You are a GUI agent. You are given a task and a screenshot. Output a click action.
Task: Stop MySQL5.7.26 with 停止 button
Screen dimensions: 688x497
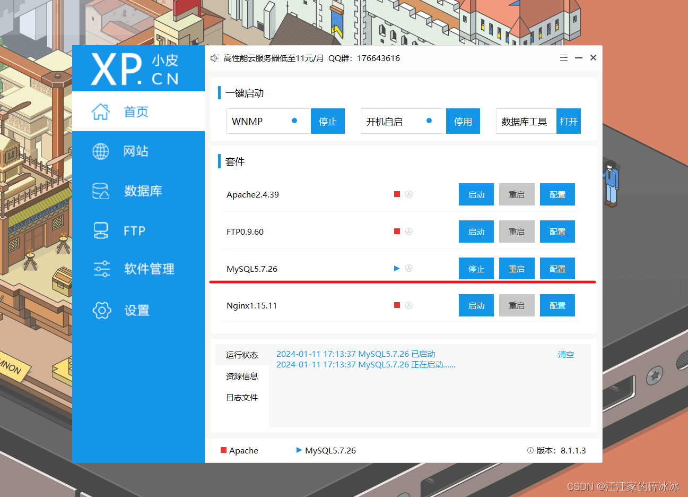pyautogui.click(x=476, y=269)
